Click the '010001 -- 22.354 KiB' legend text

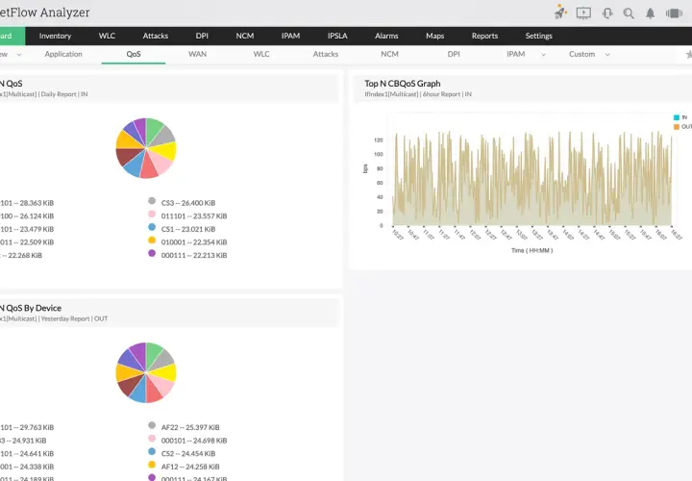[194, 242]
